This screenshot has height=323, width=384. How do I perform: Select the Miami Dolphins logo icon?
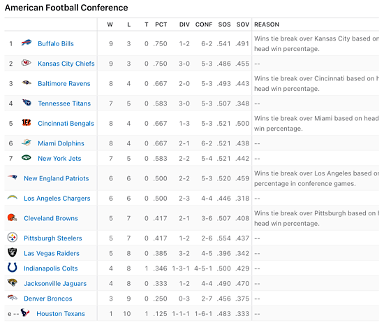(27, 142)
